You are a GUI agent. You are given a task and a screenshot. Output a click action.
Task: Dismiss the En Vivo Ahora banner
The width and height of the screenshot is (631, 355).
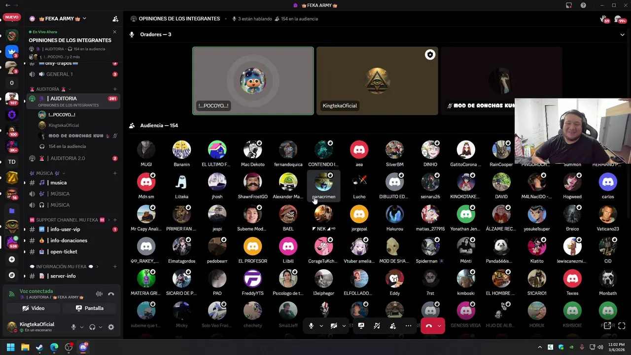[115, 32]
